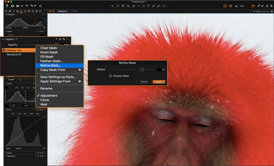Switch to orange multi-view viewer mode
Viewport: 274px width, 166px height.
50,11
